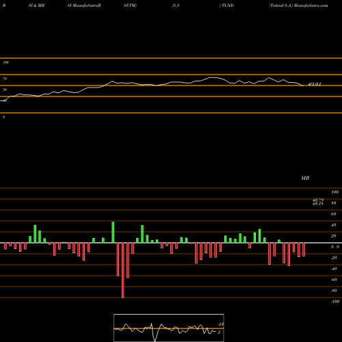The image size is (342, 342).
Task: Click the mini overview chart thumbnail at bottom
Action: (169, 328)
